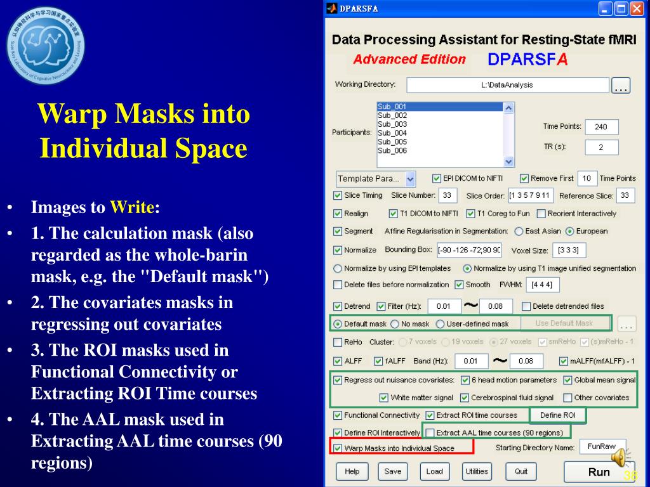Viewport: 650px width, 487px height.
Task: Select Normalize by T1 unified segmentation
Action: click(x=467, y=269)
